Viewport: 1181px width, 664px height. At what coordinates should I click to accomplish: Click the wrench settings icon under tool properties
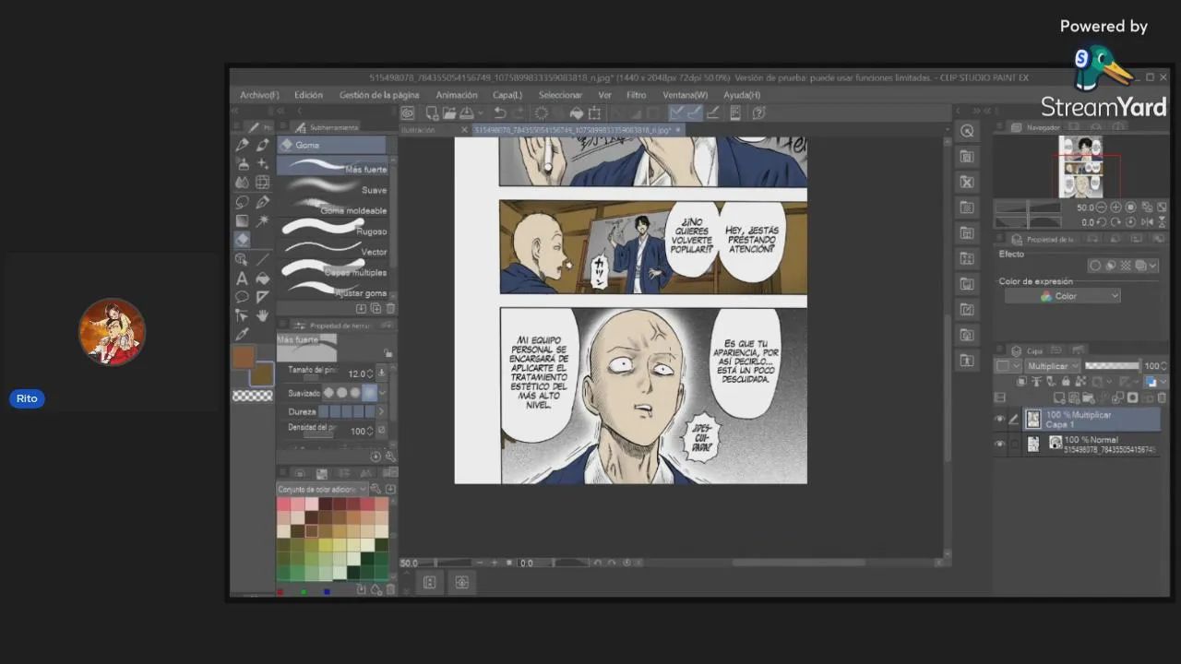point(389,456)
